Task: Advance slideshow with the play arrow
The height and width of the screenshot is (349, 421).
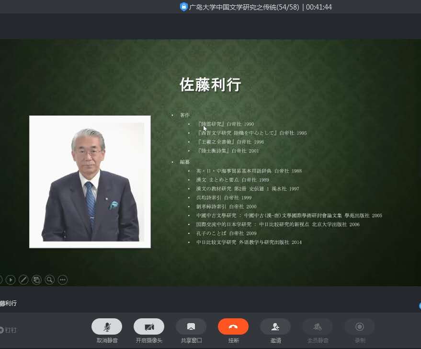Action: (10, 279)
